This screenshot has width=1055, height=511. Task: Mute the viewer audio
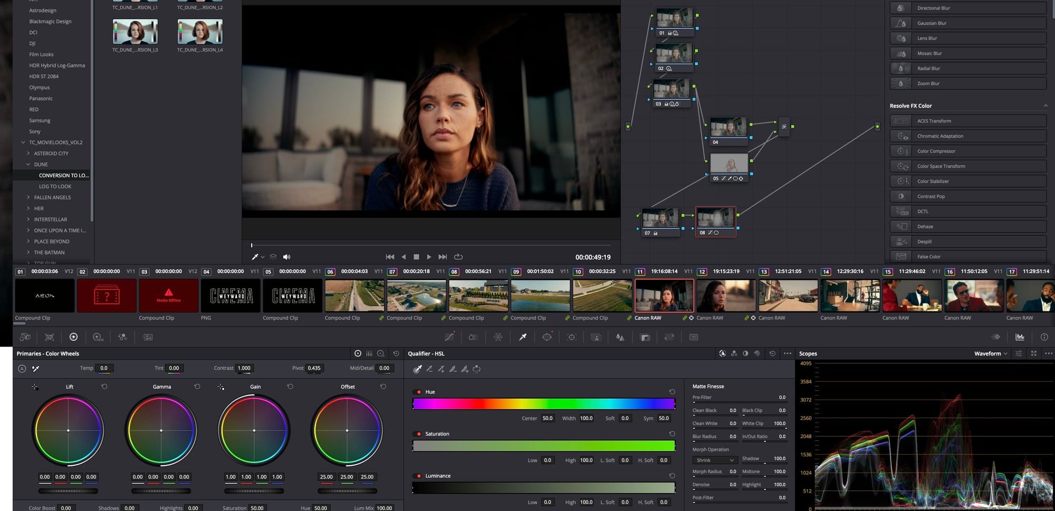[x=286, y=257]
